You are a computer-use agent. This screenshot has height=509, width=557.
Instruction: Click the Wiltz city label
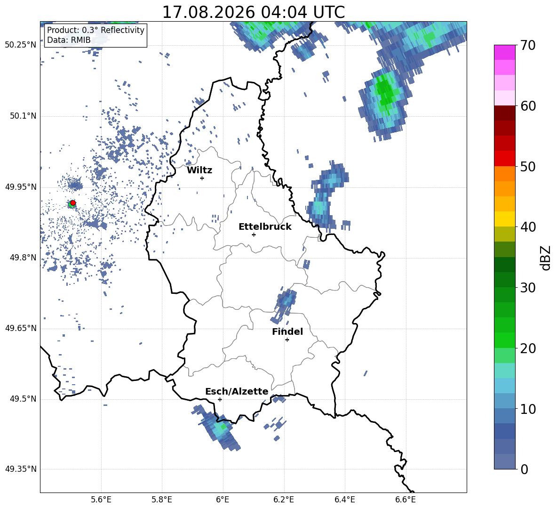tap(199, 170)
